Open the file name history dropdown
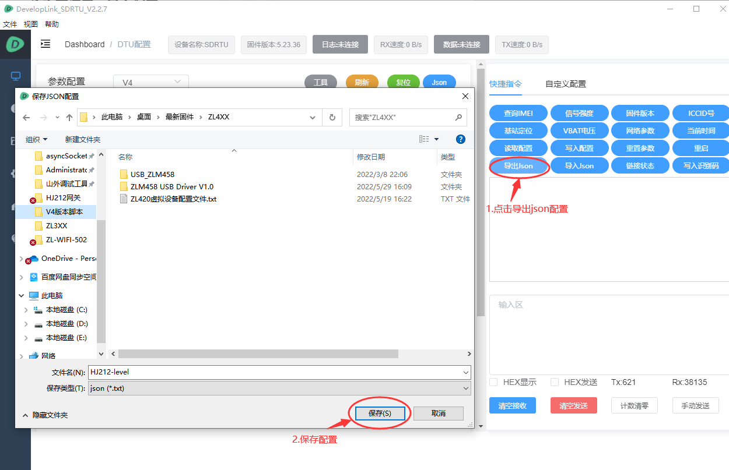The width and height of the screenshot is (729, 470). tap(465, 372)
